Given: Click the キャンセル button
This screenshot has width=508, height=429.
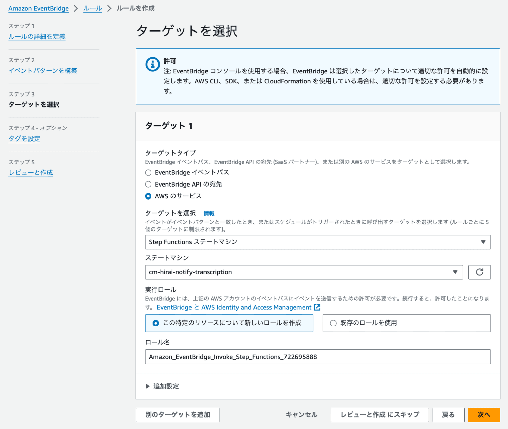Looking at the screenshot, I should [x=301, y=415].
